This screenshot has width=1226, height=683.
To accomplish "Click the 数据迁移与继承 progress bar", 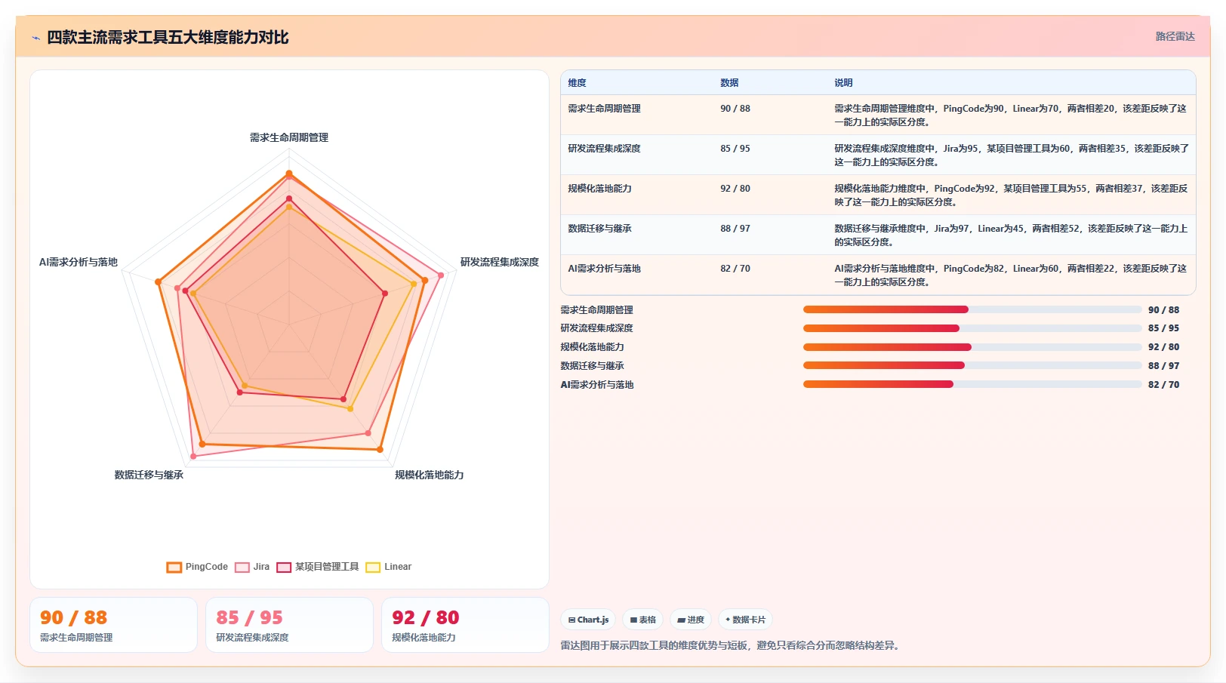I will click(972, 365).
